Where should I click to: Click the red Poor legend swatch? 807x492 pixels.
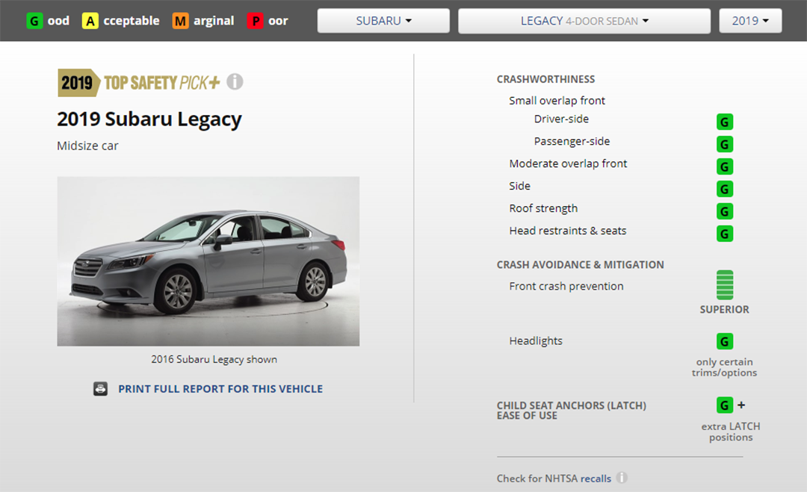256,21
